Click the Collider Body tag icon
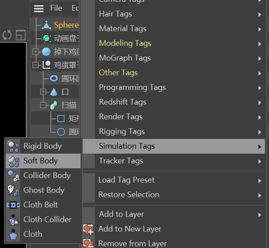Image resolution: width=269 pixels, height=248 pixels. pyautogui.click(x=13, y=176)
